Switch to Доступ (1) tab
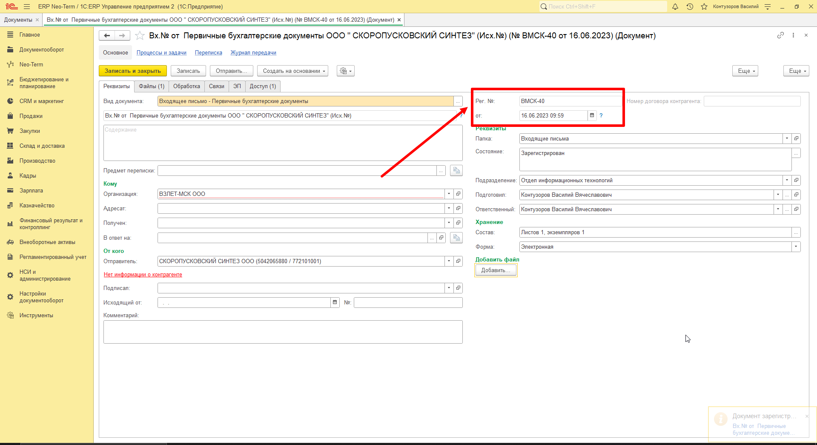 (263, 86)
